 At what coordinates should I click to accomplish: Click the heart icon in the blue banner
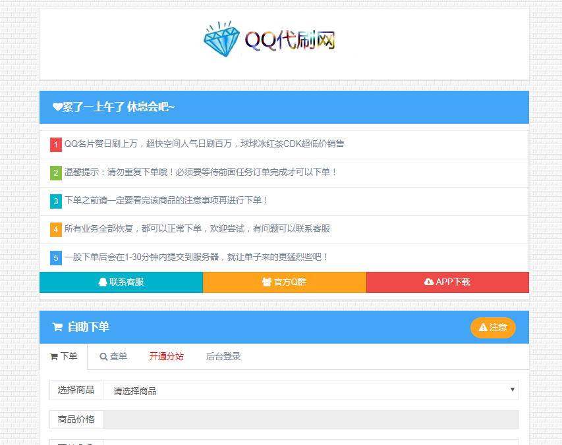tap(57, 107)
